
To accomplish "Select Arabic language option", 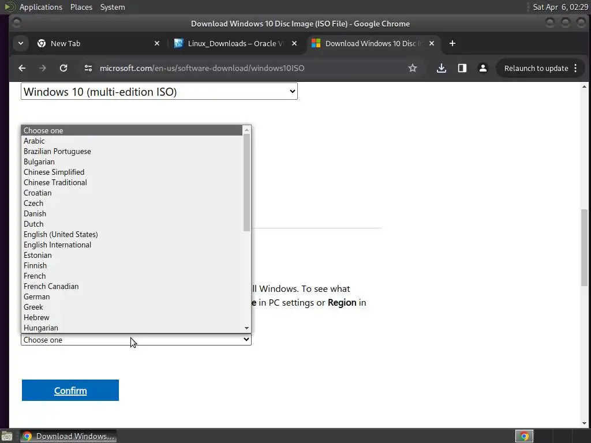I will pos(132,141).
